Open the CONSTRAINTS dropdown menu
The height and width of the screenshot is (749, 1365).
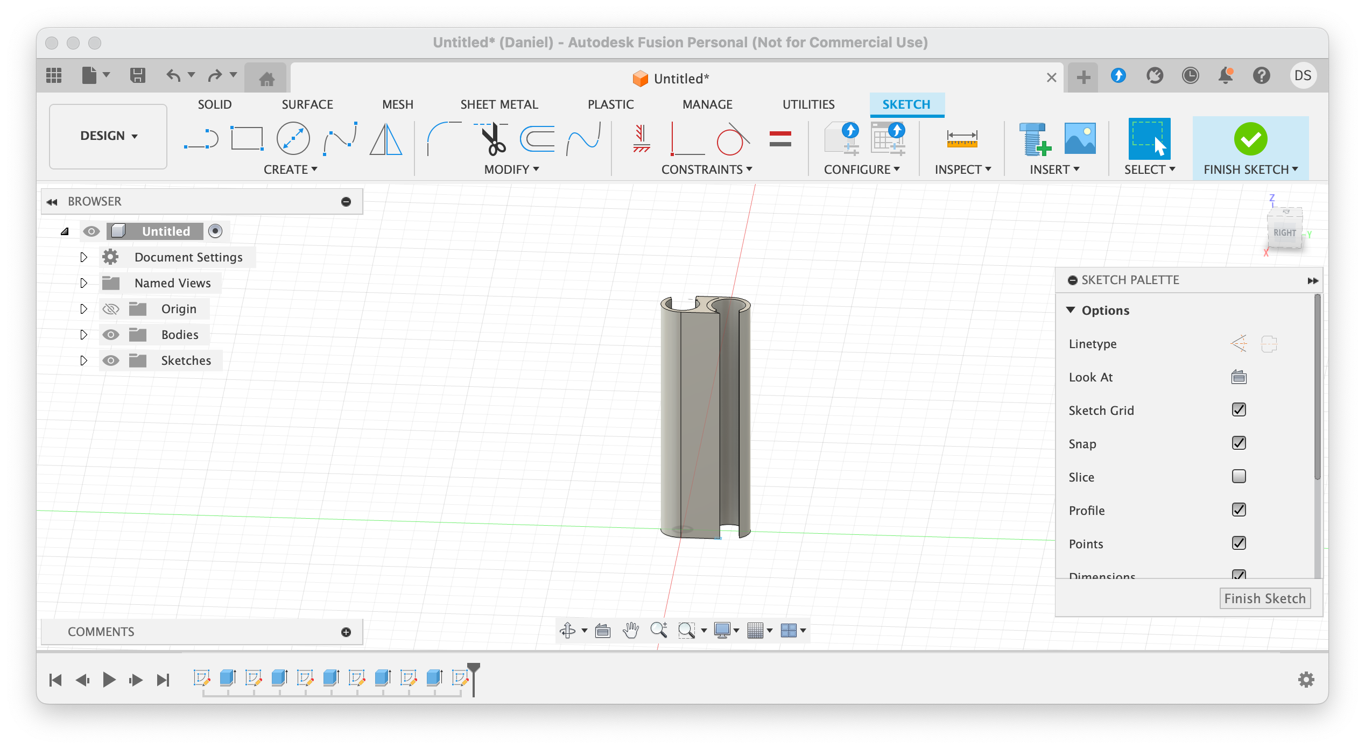pos(706,169)
